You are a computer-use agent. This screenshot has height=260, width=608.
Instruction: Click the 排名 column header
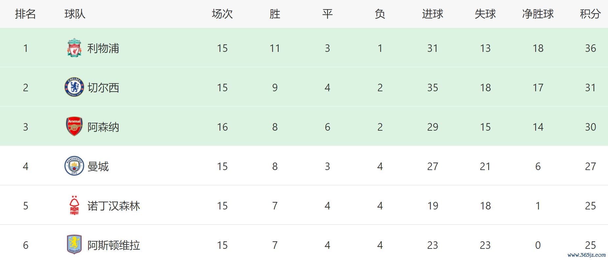pos(25,14)
